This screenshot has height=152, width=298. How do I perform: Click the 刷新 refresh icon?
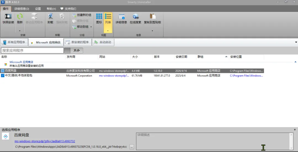click(x=20, y=17)
